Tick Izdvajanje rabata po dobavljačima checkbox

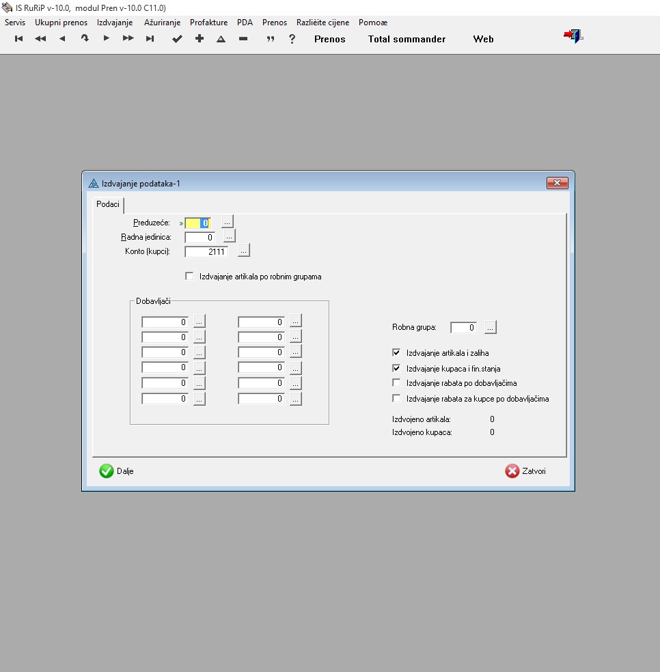396,383
